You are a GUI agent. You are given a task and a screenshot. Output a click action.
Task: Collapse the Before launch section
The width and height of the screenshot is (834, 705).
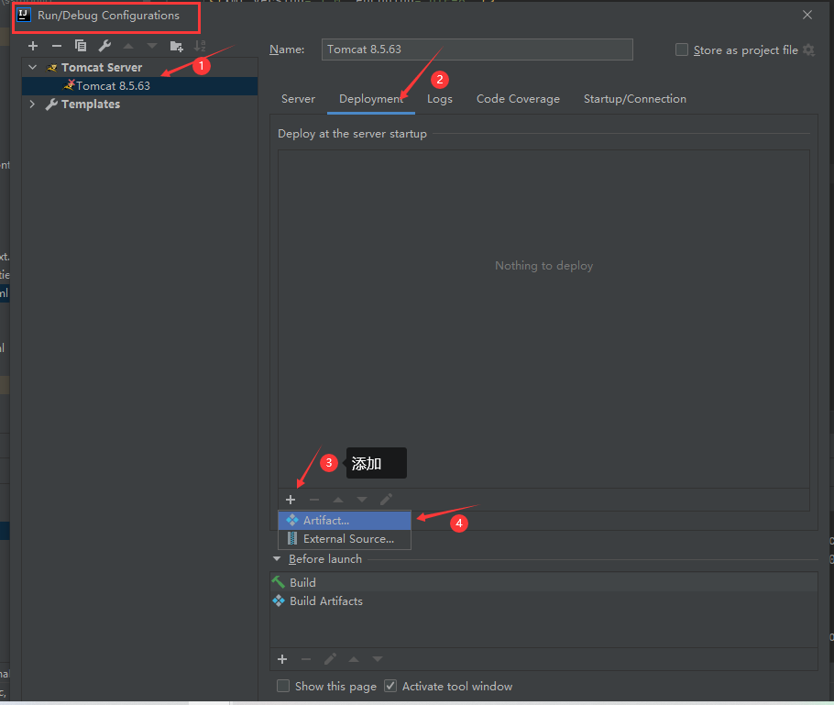click(277, 559)
